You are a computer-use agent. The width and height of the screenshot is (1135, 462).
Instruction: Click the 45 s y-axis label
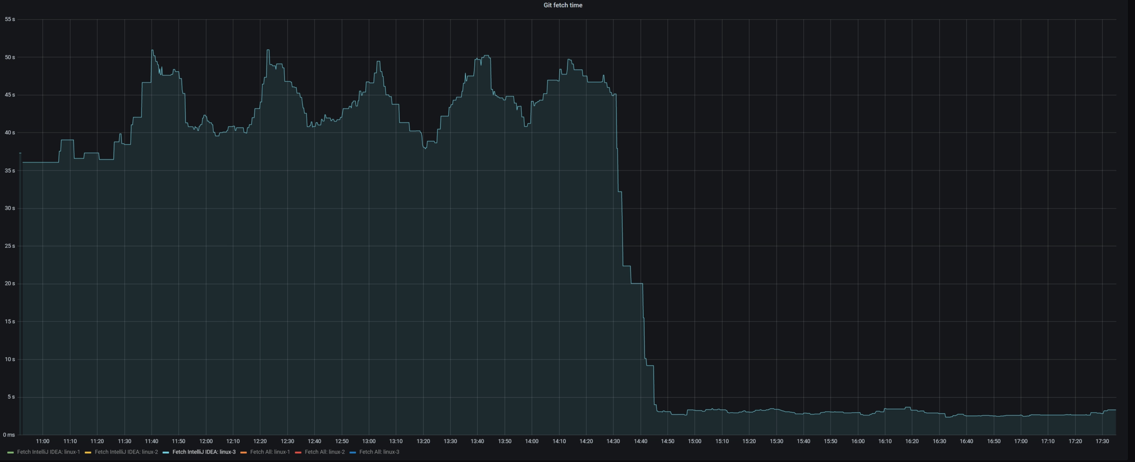coord(10,95)
